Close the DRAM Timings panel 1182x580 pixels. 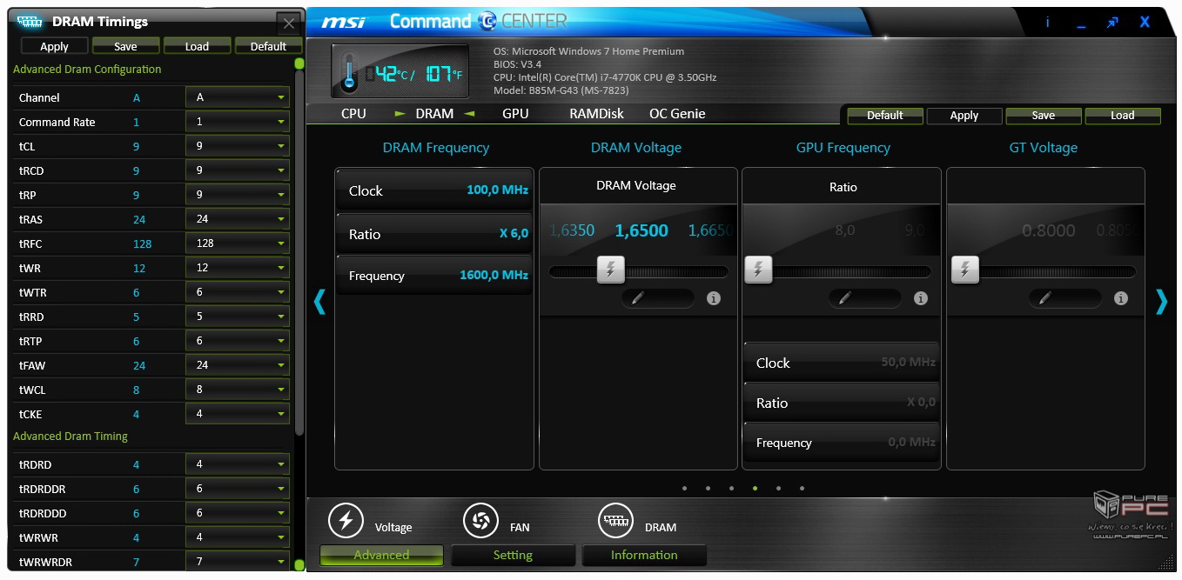coord(289,23)
